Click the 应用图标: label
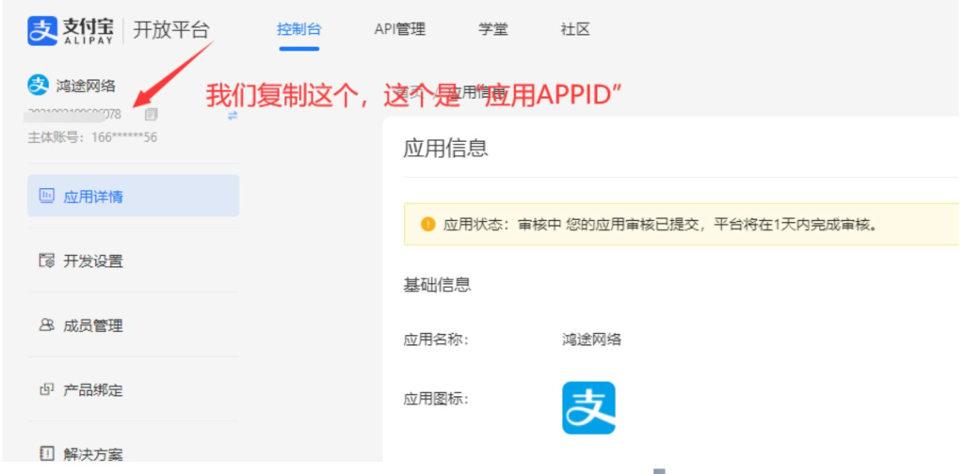Image resolution: width=964 pixels, height=474 pixels. click(436, 400)
